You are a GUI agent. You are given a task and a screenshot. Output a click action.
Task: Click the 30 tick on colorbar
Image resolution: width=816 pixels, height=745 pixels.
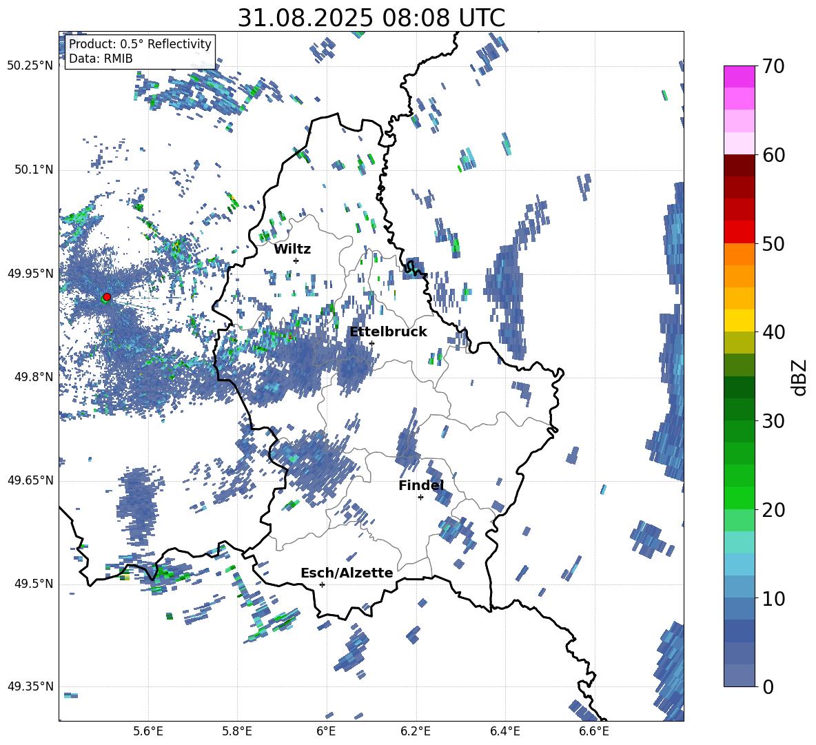(773, 421)
